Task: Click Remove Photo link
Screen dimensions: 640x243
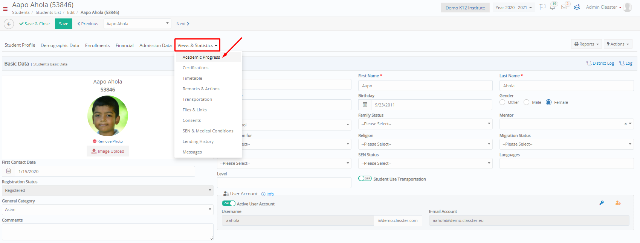Action: 108,141
